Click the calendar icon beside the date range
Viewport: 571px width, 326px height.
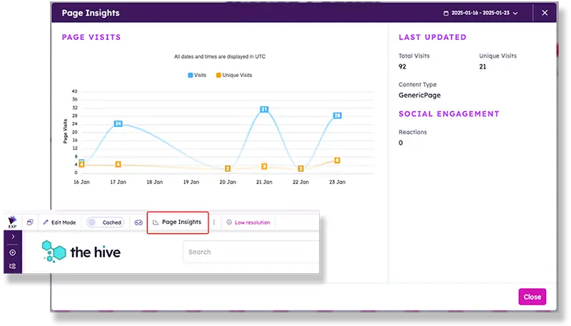(445, 13)
